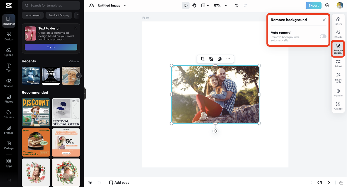
Task: Open the Design sidebar panel
Action: tap(9, 36)
